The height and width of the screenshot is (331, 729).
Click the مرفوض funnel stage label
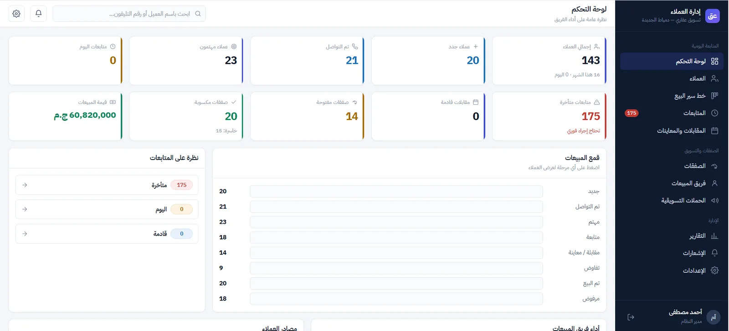(591, 299)
